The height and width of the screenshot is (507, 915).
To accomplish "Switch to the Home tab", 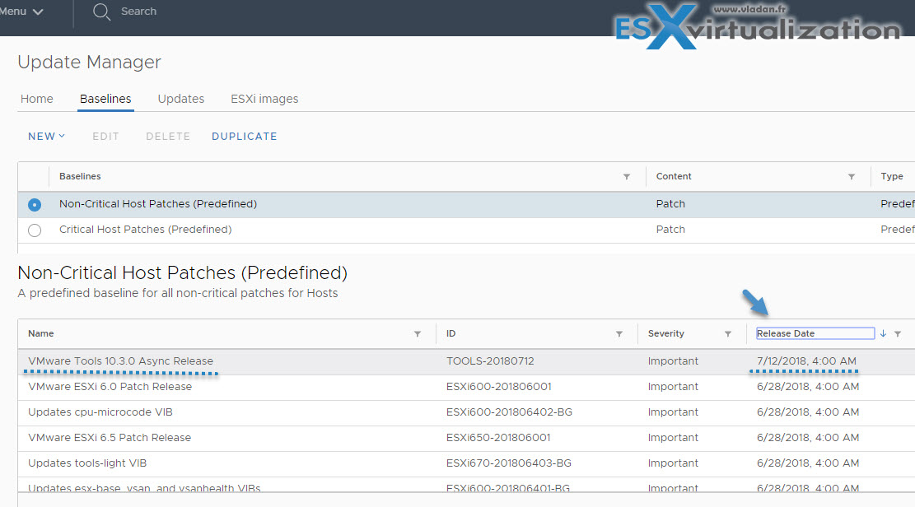I will pyautogui.click(x=37, y=99).
